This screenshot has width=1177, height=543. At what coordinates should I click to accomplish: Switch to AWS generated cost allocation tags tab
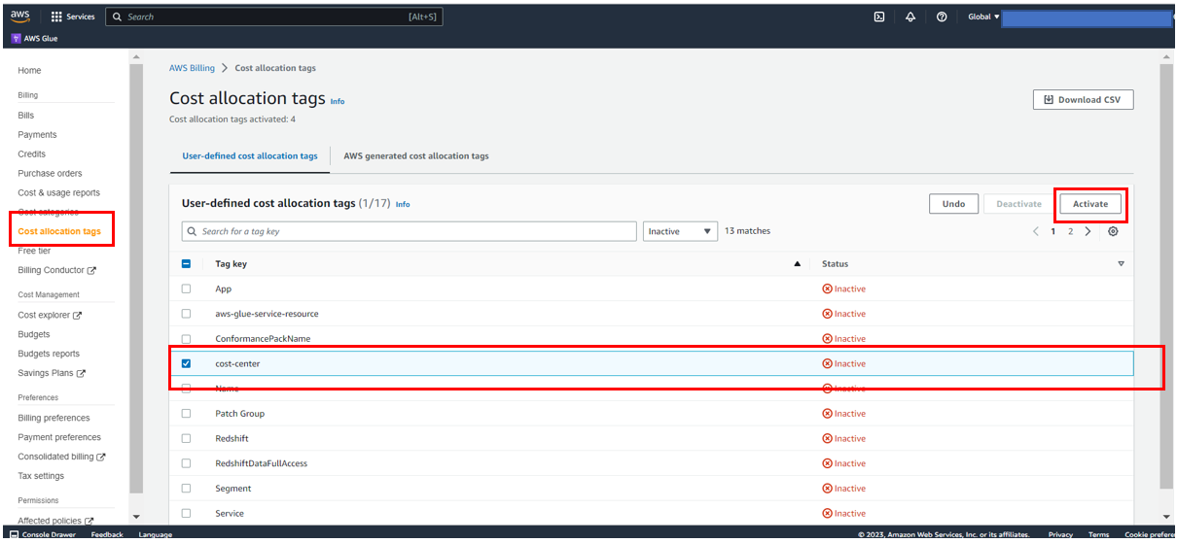(416, 155)
